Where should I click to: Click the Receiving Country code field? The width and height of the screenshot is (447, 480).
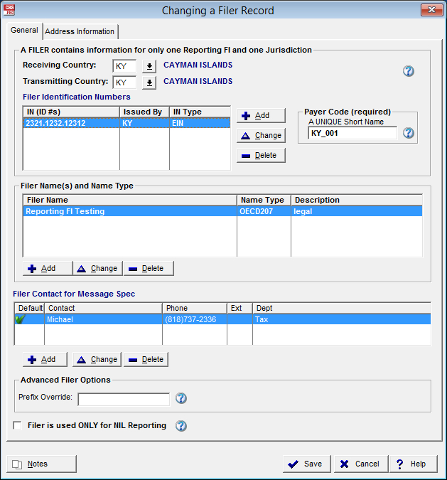tap(124, 66)
